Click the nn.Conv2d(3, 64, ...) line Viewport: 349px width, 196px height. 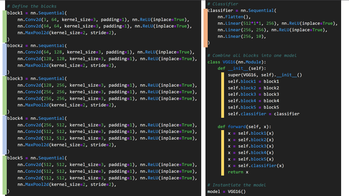(x=103, y=20)
